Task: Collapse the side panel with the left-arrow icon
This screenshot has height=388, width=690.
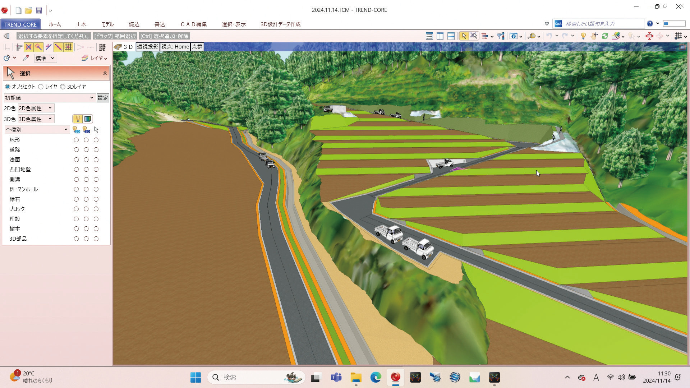Action: pyautogui.click(x=6, y=36)
